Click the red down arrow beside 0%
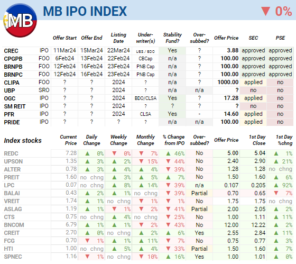The image size is (296, 264). [x=265, y=11]
